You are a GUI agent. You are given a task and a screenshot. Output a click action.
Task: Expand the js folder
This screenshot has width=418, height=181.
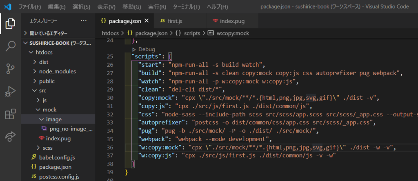(58, 100)
